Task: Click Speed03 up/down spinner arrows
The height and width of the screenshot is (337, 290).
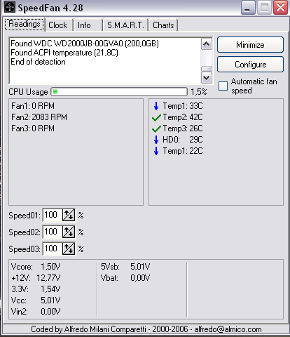Action: 69,249
